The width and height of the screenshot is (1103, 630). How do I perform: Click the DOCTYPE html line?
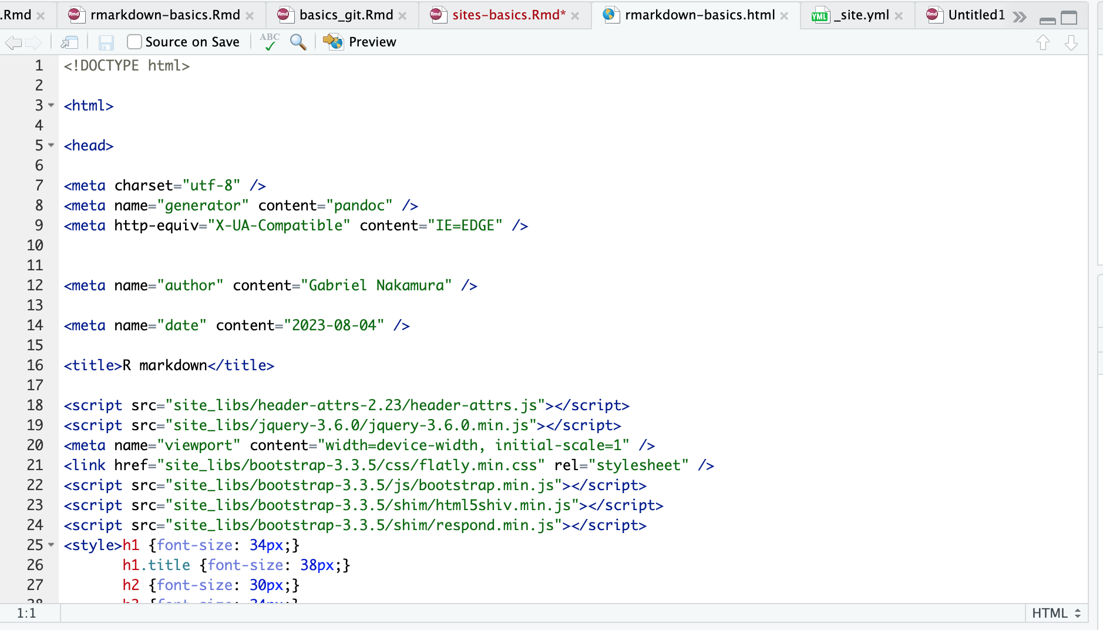pyautogui.click(x=127, y=66)
